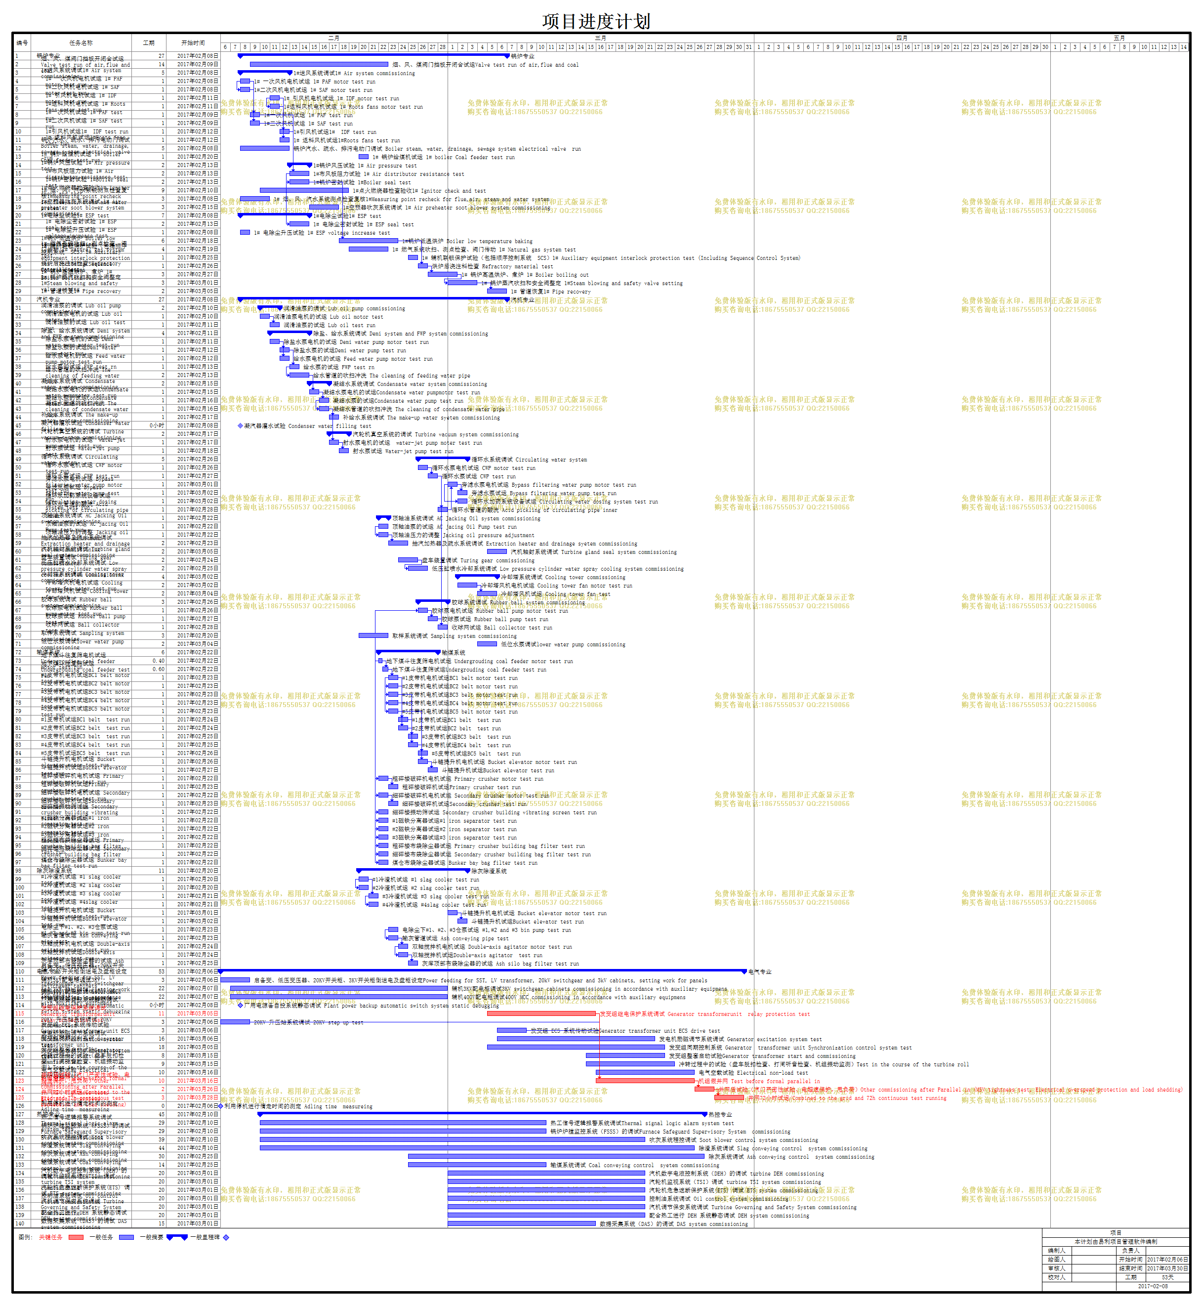Click the title block start date 2017年02月06日
Image resolution: width=1202 pixels, height=1304 pixels.
click(1167, 1259)
